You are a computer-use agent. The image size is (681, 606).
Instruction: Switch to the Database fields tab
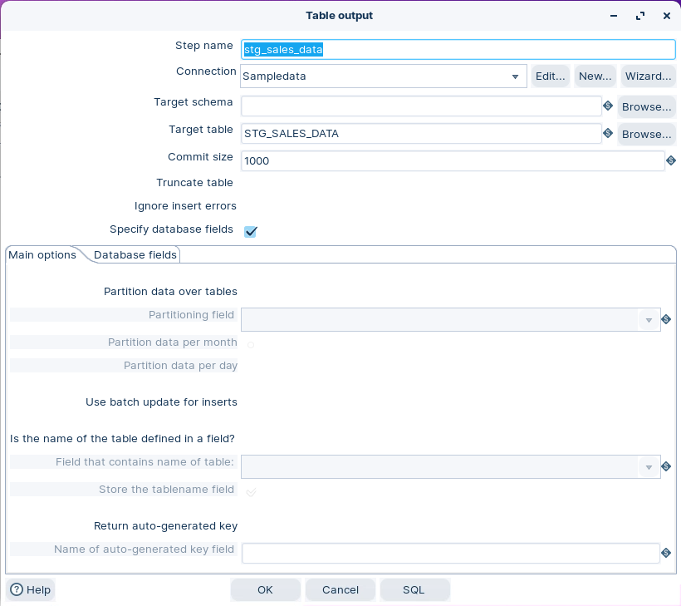click(x=135, y=255)
